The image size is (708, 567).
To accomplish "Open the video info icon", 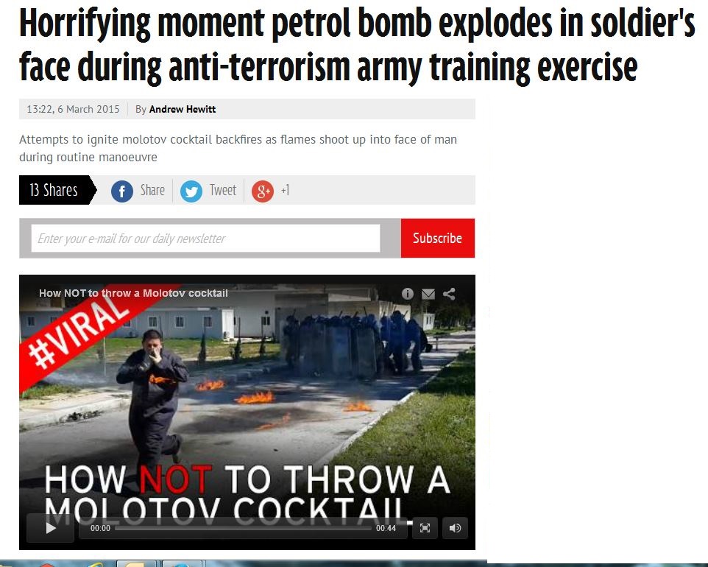I will tap(407, 294).
